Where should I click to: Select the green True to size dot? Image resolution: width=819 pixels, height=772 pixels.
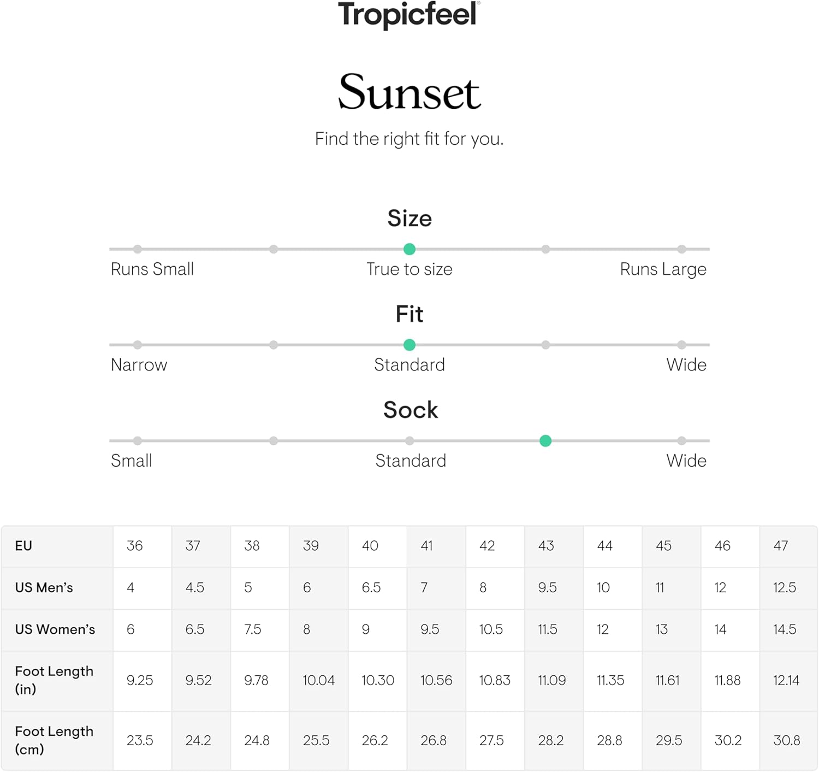[x=410, y=249]
